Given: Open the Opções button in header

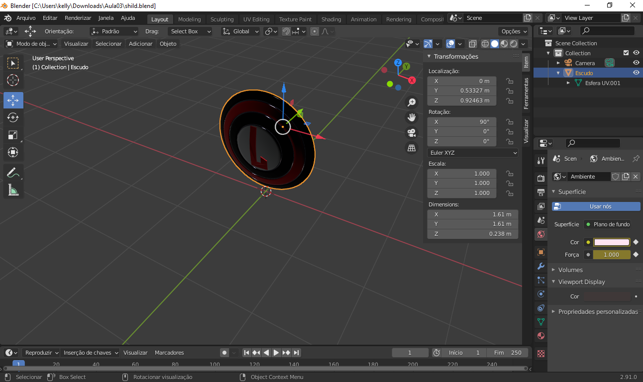Looking at the screenshot, I should (x=515, y=31).
